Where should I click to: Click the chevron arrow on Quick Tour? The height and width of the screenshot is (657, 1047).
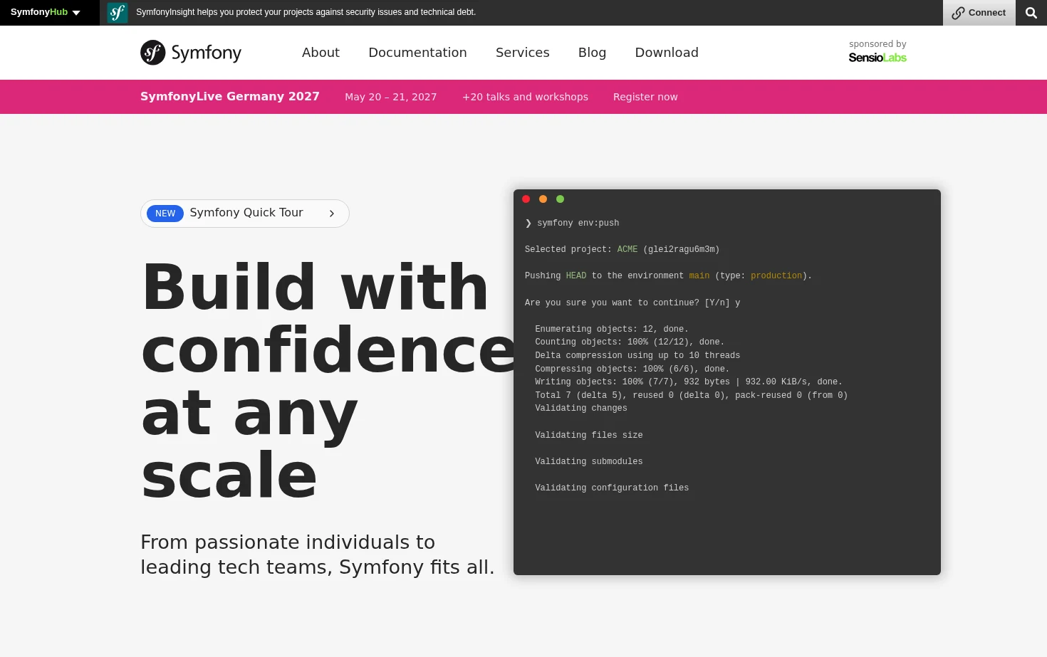[x=332, y=214]
